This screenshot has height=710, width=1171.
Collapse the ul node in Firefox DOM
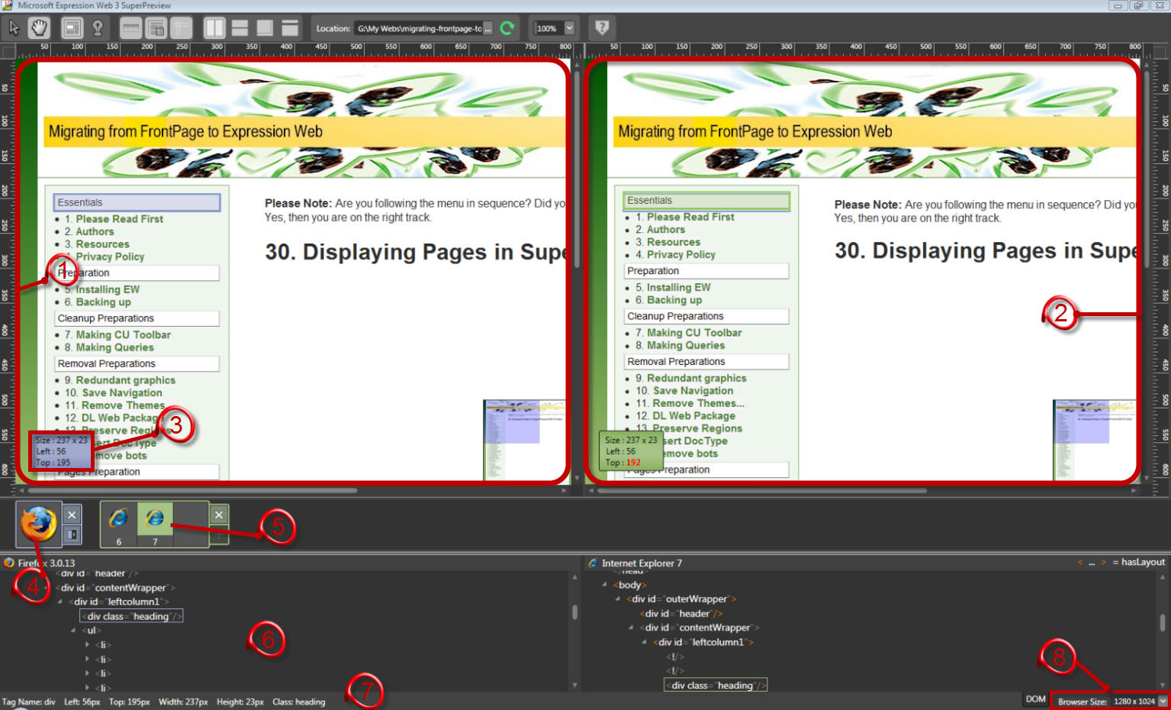click(73, 631)
